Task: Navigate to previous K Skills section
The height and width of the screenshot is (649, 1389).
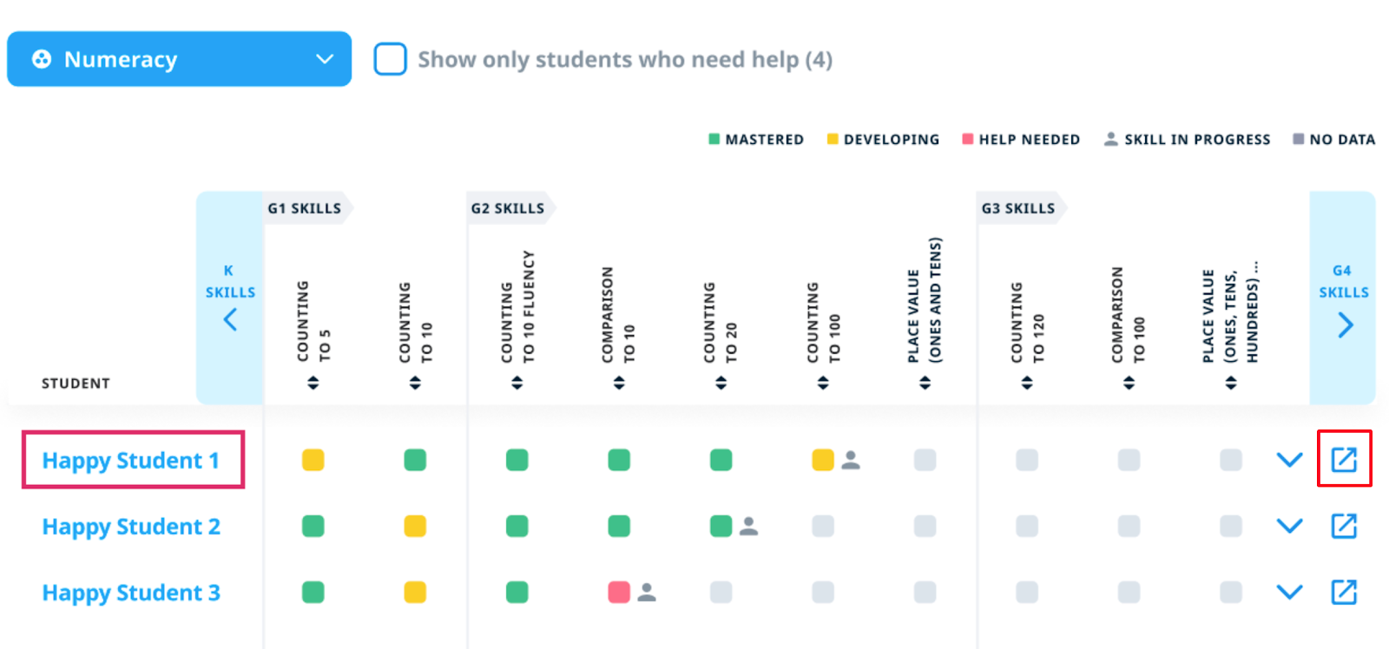Action: pyautogui.click(x=230, y=320)
